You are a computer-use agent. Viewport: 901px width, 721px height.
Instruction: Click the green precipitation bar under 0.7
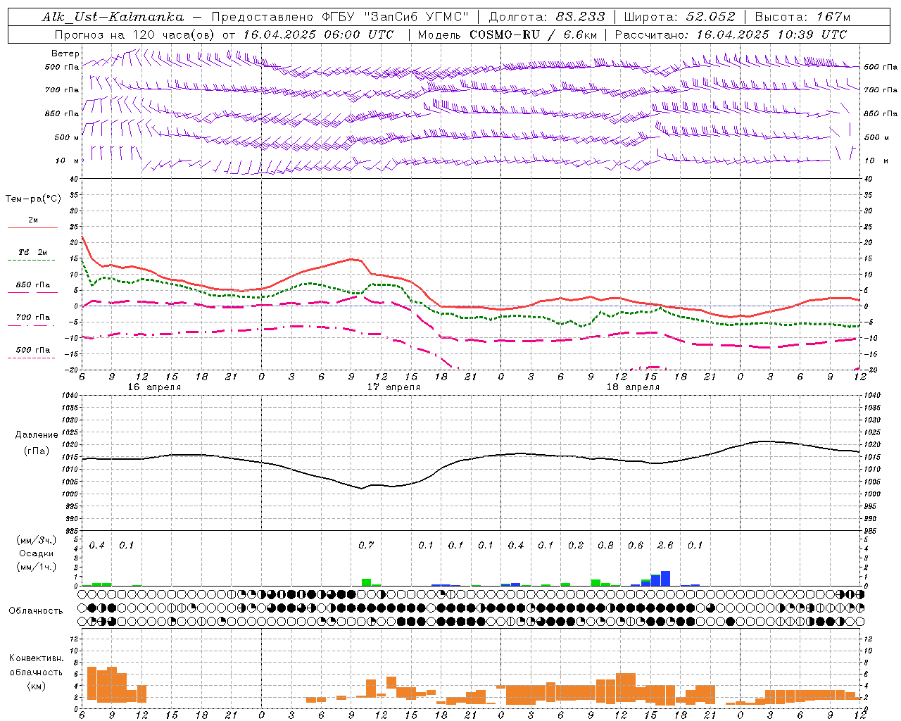[x=366, y=582]
